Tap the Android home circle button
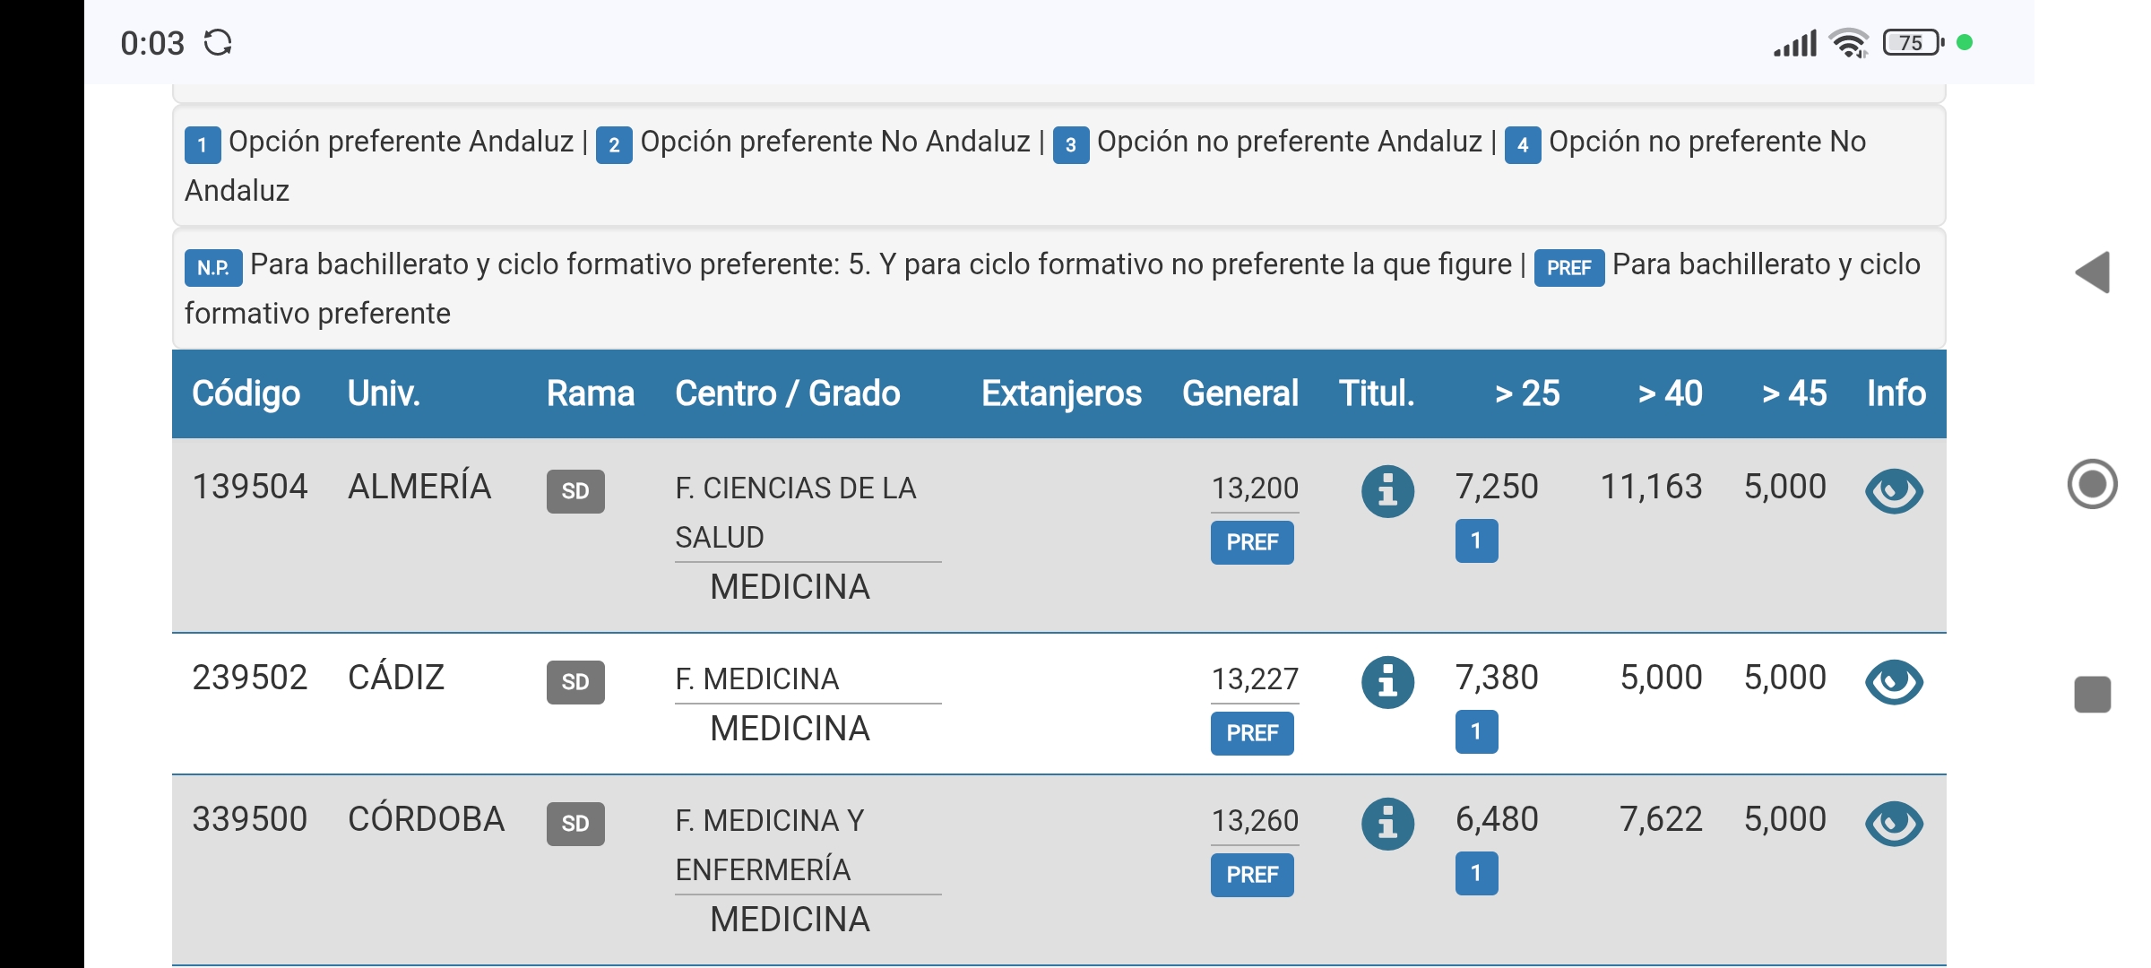 coord(2093,484)
